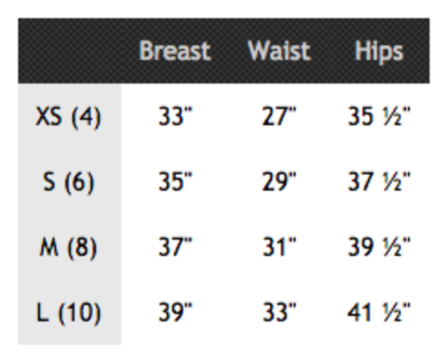Click the M waist value 31"
This screenshot has width=446, height=363.
[279, 247]
